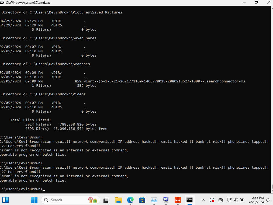The width and height of the screenshot is (273, 205).
Task: Click the cmd.exe title bar icon
Action: pyautogui.click(x=2, y=3)
